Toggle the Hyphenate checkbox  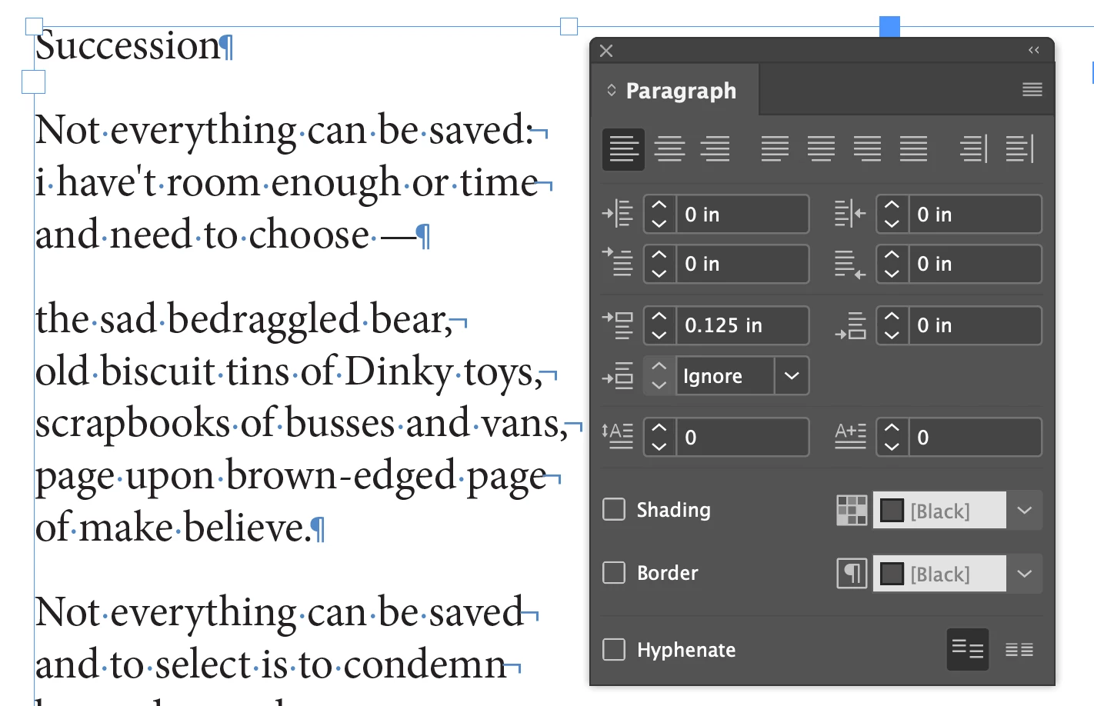pyautogui.click(x=614, y=649)
